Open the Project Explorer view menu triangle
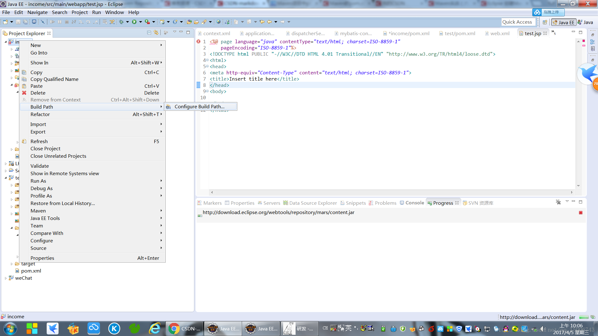The width and height of the screenshot is (598, 336). click(175, 32)
